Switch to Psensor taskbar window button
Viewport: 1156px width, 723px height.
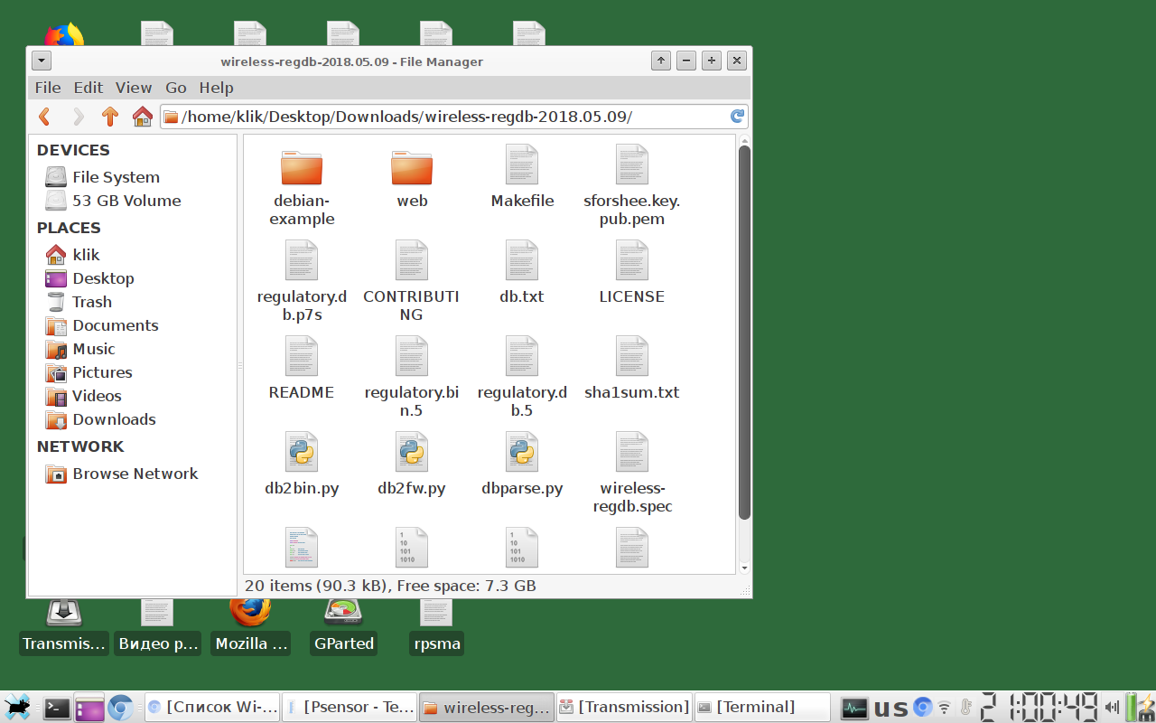350,707
